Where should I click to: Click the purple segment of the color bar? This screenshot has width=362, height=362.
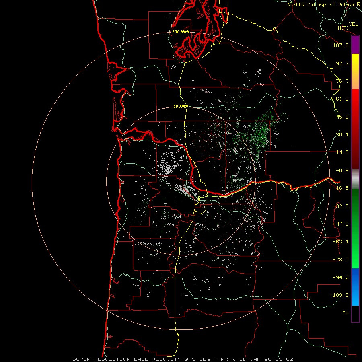(355, 45)
